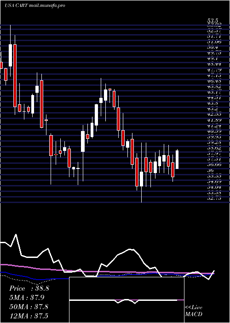Click the 32.73 price axis label
230x323 pixels.
pos(214,198)
